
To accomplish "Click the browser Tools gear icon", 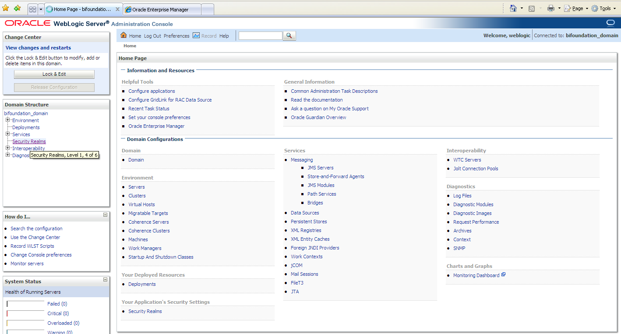I will 595,8.
